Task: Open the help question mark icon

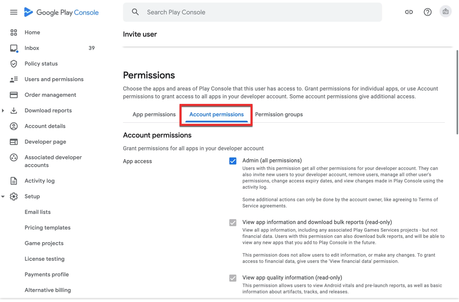Action: click(427, 12)
